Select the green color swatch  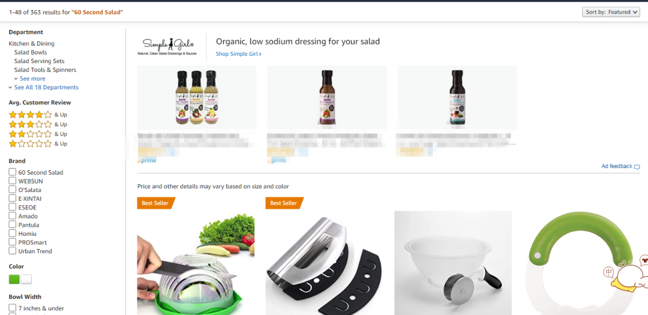[14, 280]
